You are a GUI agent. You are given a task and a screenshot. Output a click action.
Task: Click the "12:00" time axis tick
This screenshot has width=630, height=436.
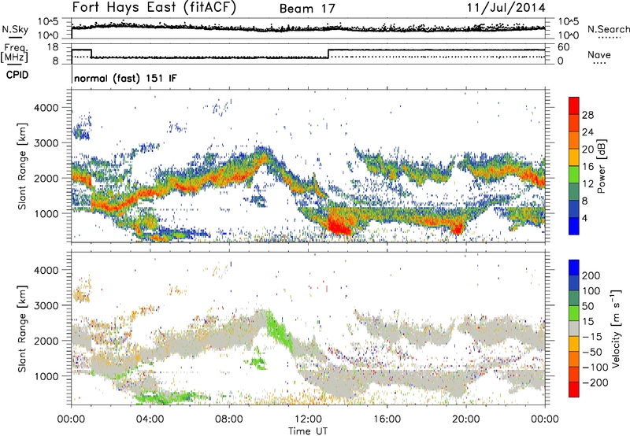[x=308, y=419]
